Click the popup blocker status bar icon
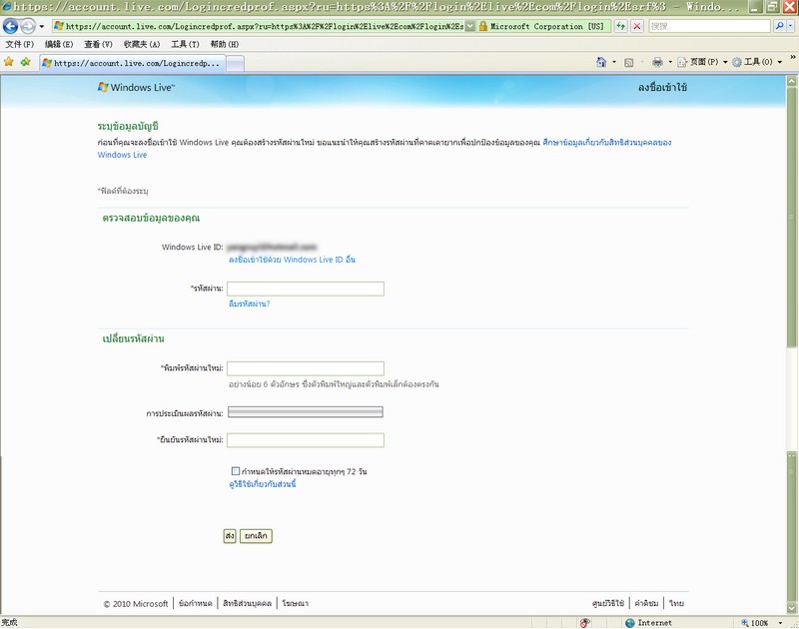 [x=585, y=623]
